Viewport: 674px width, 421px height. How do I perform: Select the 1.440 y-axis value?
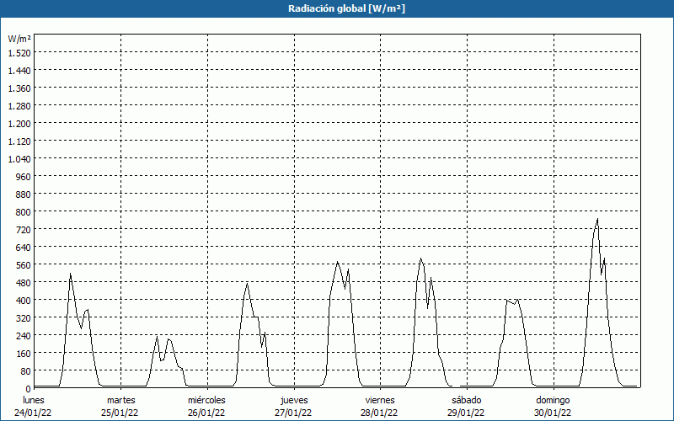pyautogui.click(x=19, y=70)
